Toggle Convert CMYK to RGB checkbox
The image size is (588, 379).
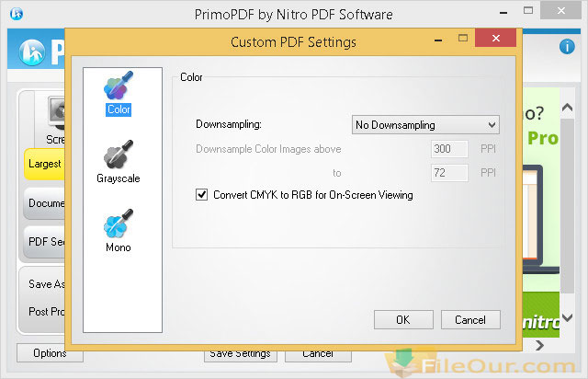coord(202,195)
